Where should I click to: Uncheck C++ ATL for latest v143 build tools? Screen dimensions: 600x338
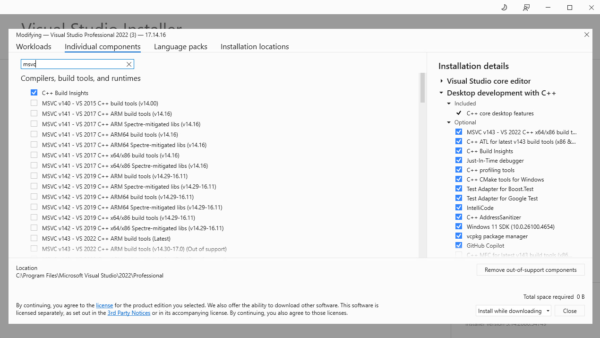pos(459,141)
